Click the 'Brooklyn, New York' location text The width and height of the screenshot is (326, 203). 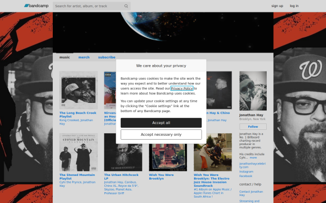[252, 119]
